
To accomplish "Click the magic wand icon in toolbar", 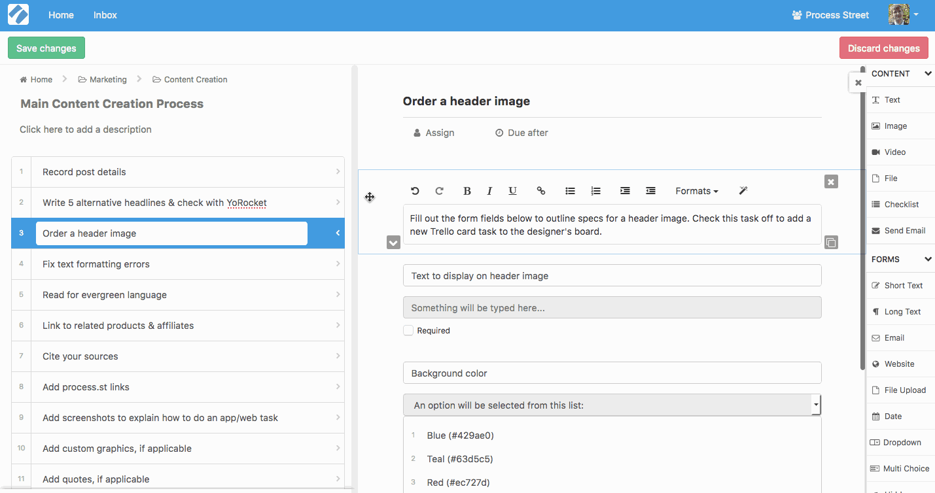I will 743,191.
